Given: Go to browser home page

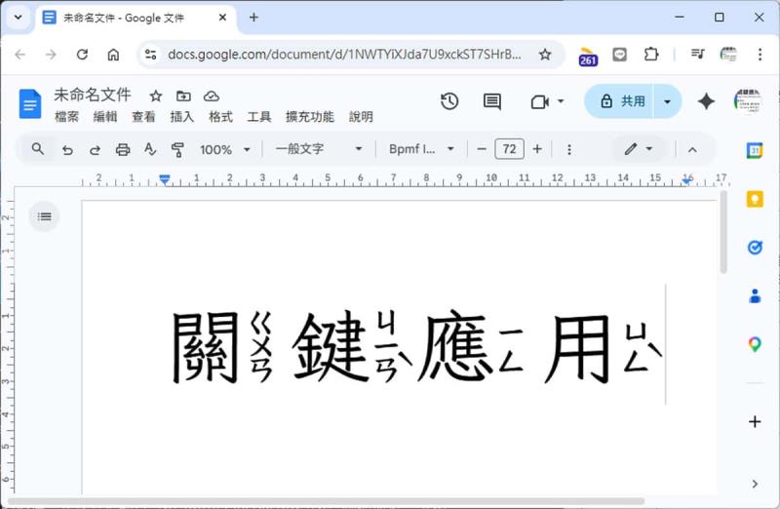Looking at the screenshot, I should click(x=113, y=55).
